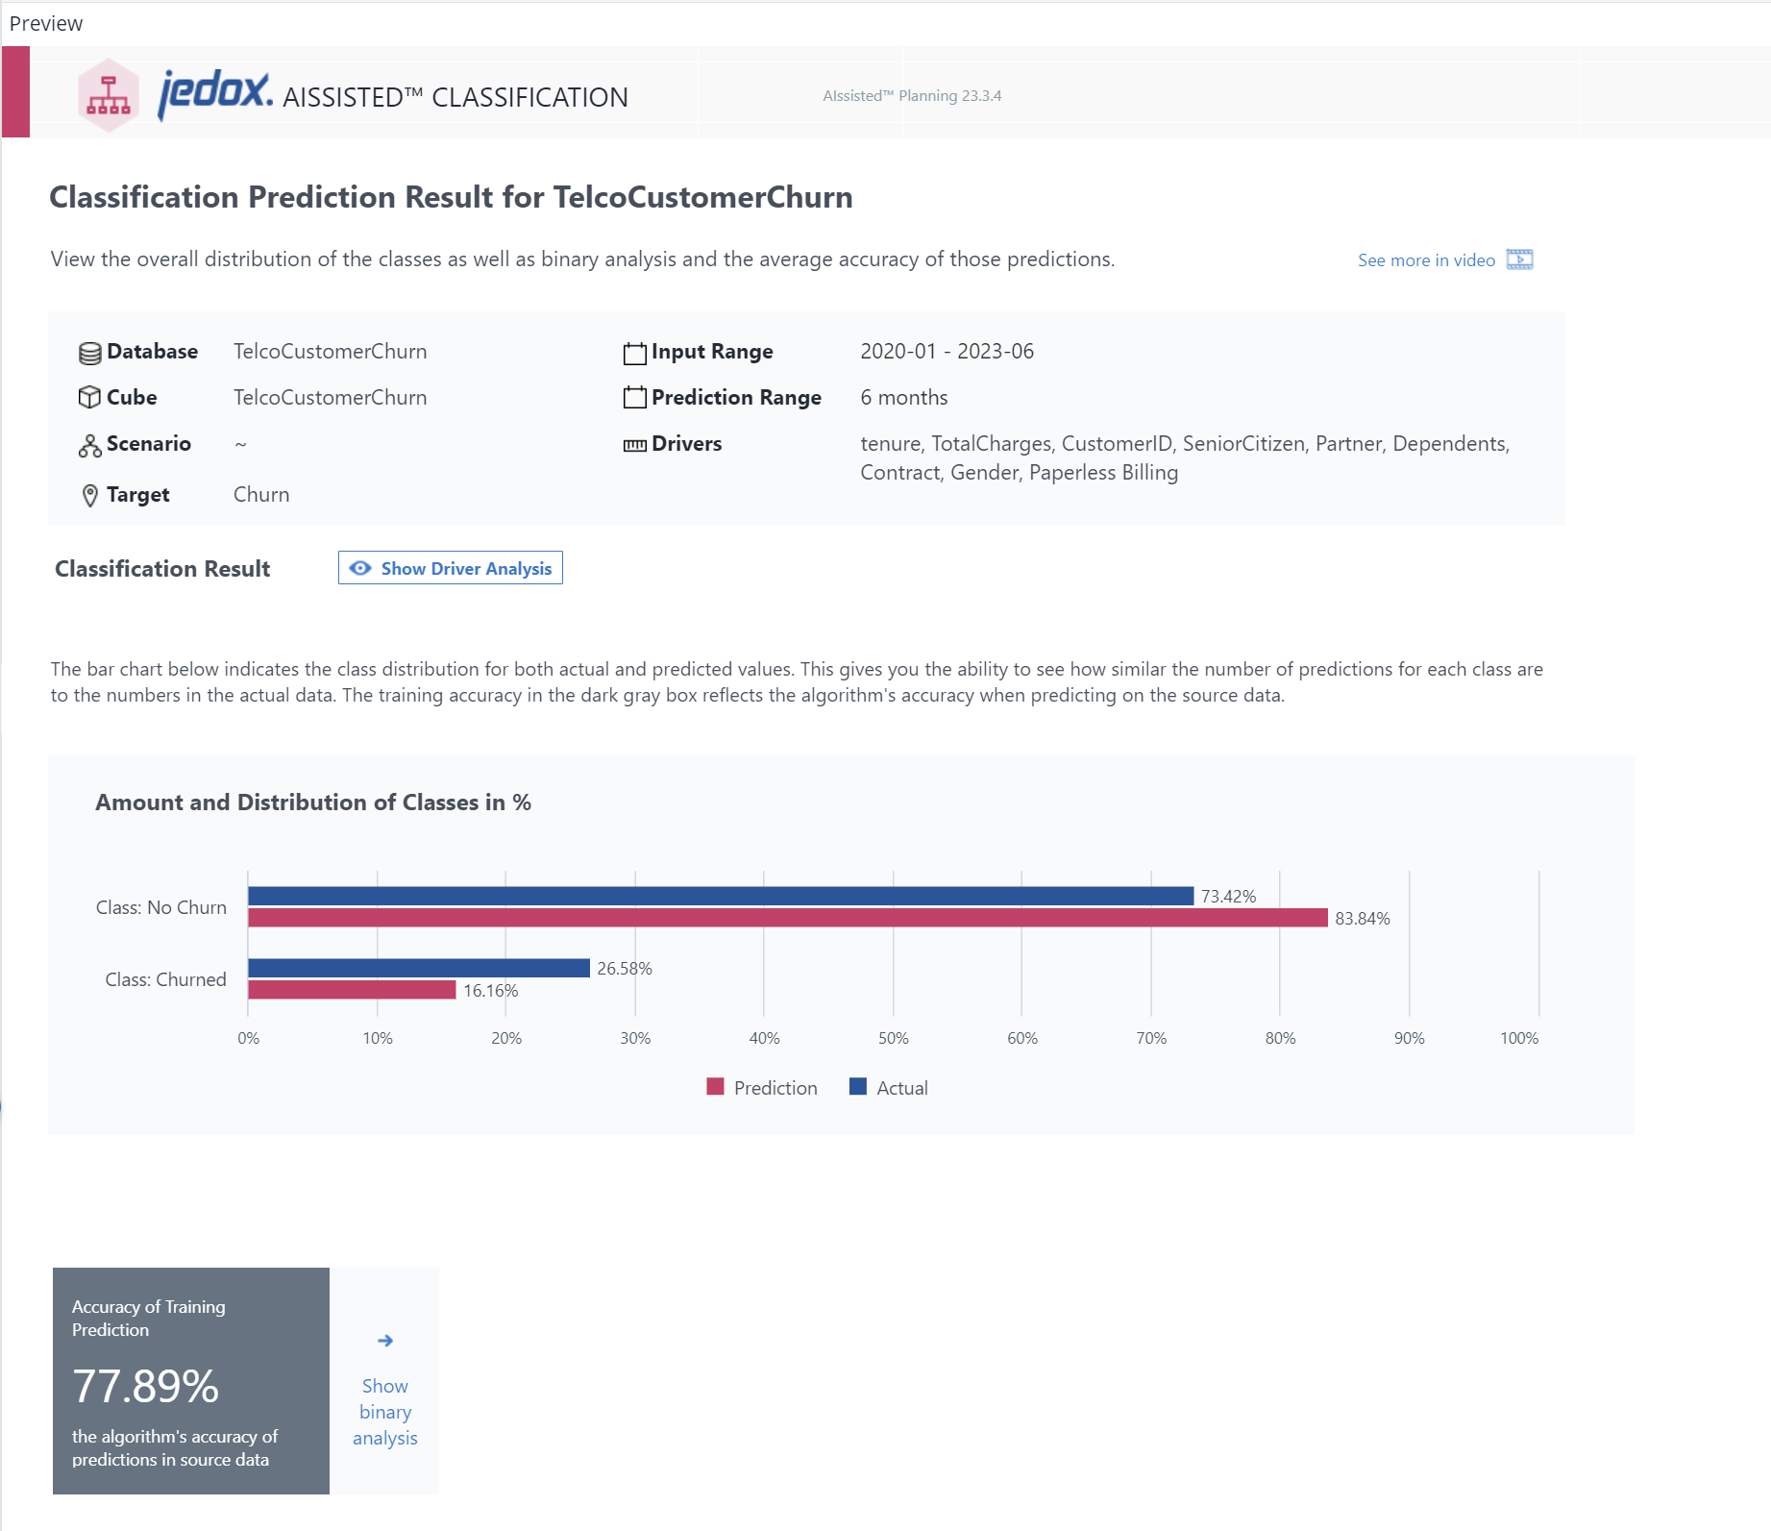The image size is (1771, 1531).
Task: Click the Cube icon in the summary panel
Action: [x=89, y=397]
